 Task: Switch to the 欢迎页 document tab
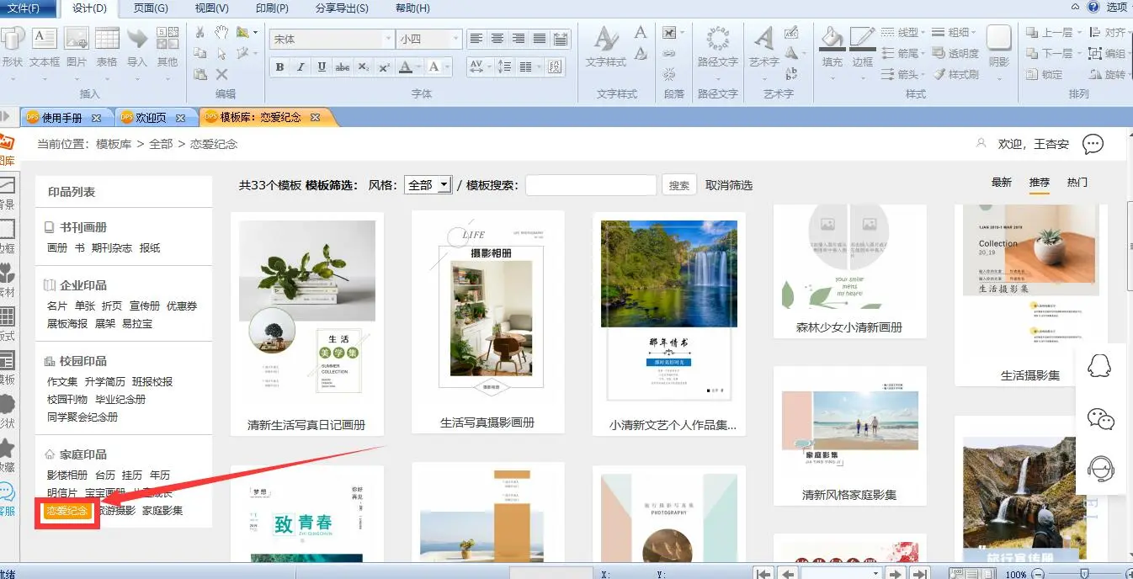tap(152, 118)
